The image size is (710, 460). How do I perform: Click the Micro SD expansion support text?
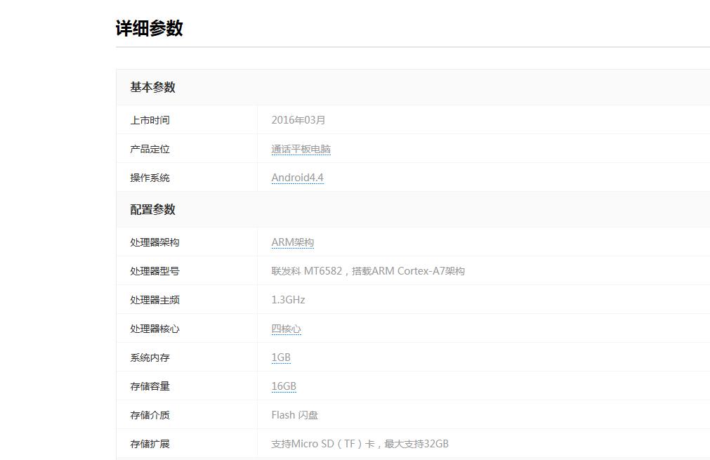click(x=360, y=443)
